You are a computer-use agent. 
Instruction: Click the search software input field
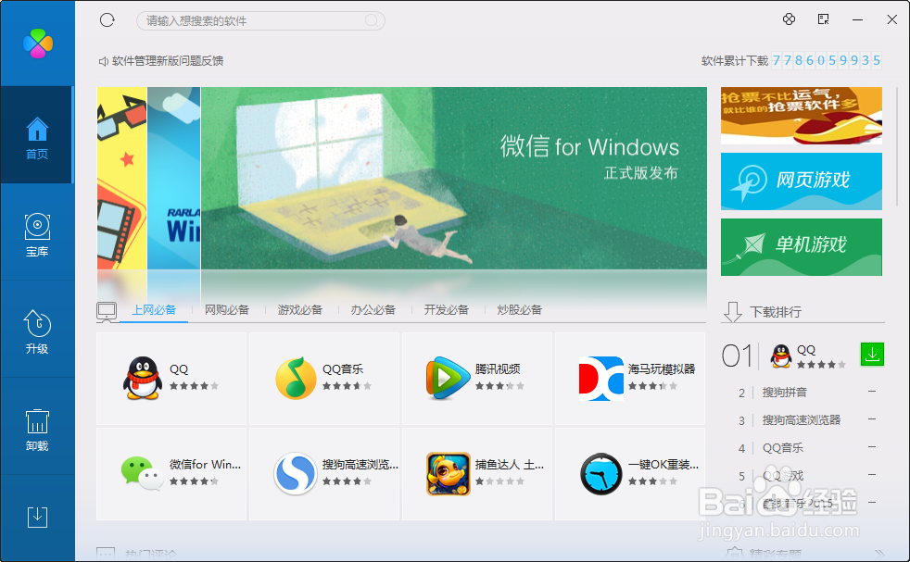point(260,21)
